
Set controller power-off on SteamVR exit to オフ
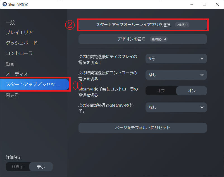point(161,91)
